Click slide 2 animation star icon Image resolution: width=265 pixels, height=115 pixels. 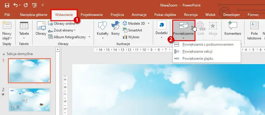click(3, 94)
